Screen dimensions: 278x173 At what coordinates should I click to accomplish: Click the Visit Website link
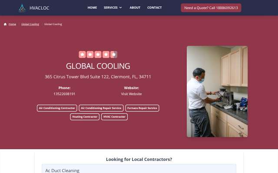point(131,94)
